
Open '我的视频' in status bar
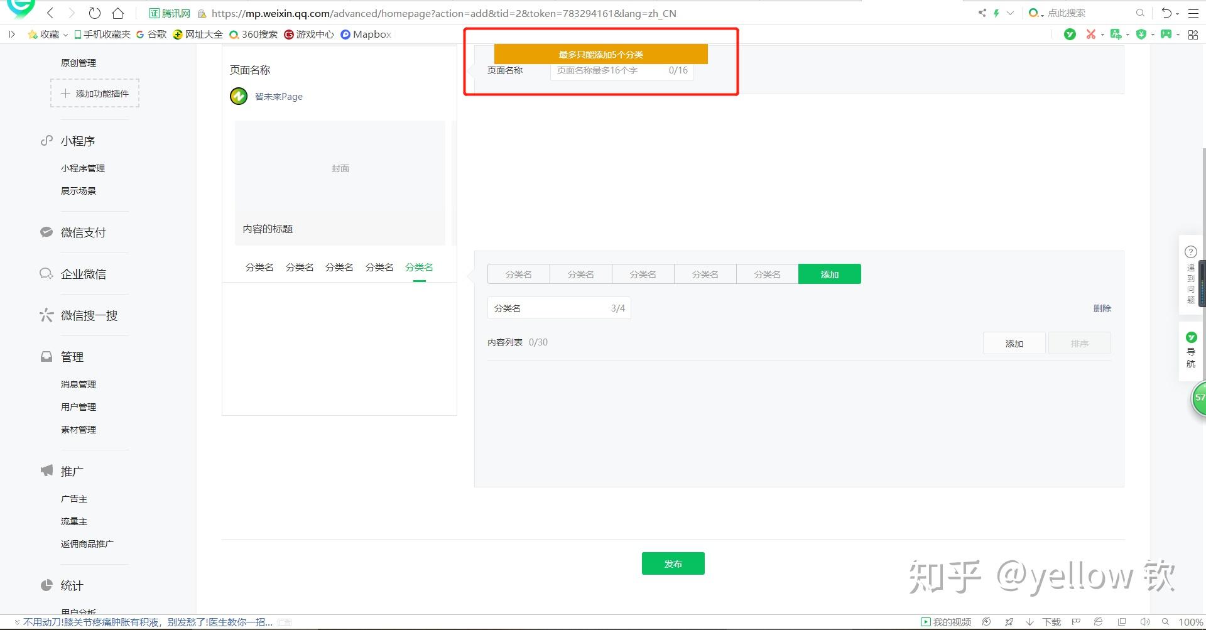946,622
